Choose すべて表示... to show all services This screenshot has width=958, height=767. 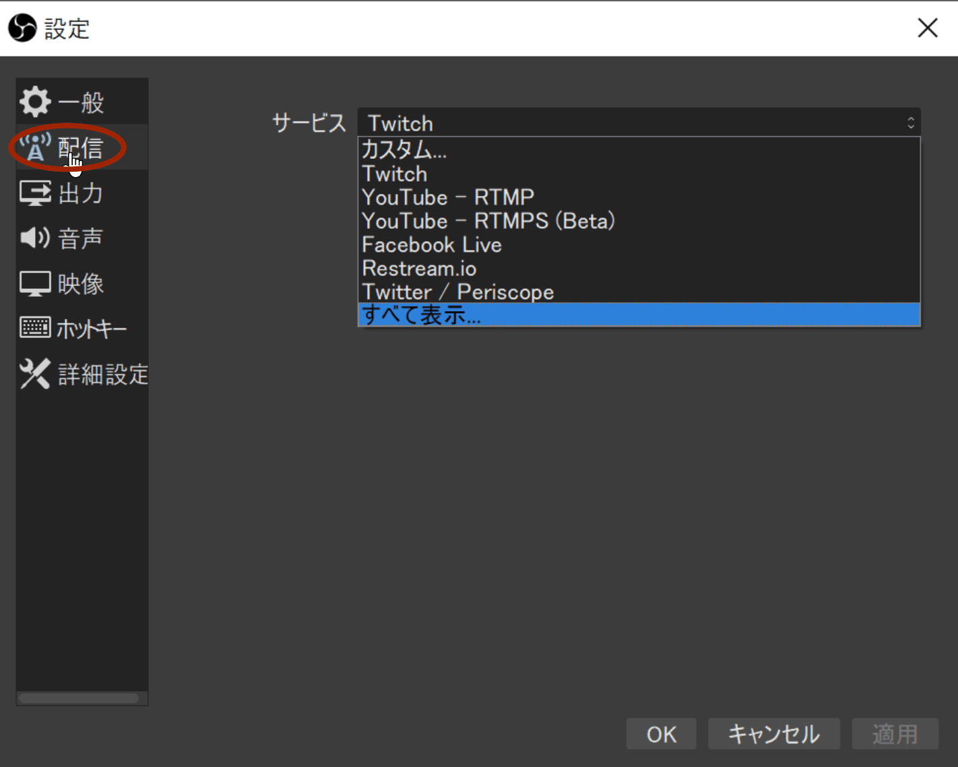point(639,314)
